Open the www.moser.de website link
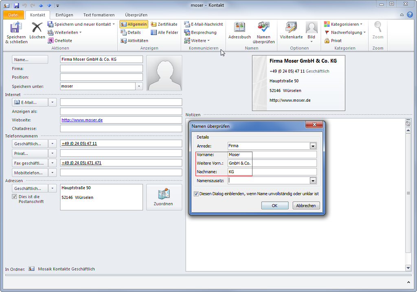Image resolution: width=417 pixels, height=292 pixels. 82,120
